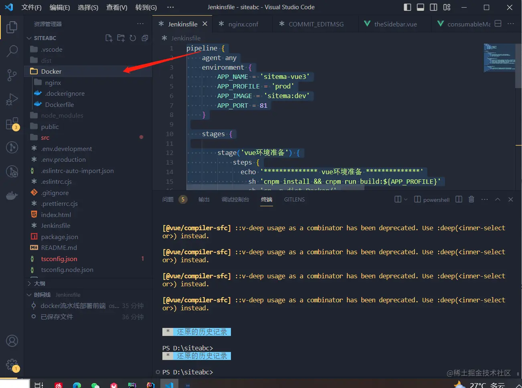Expand the .vscode folder

(x=88, y=50)
